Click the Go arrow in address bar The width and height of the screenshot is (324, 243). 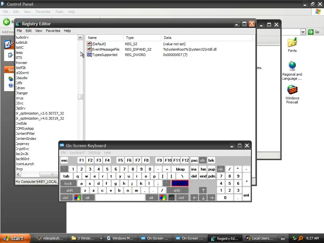[x=310, y=32]
